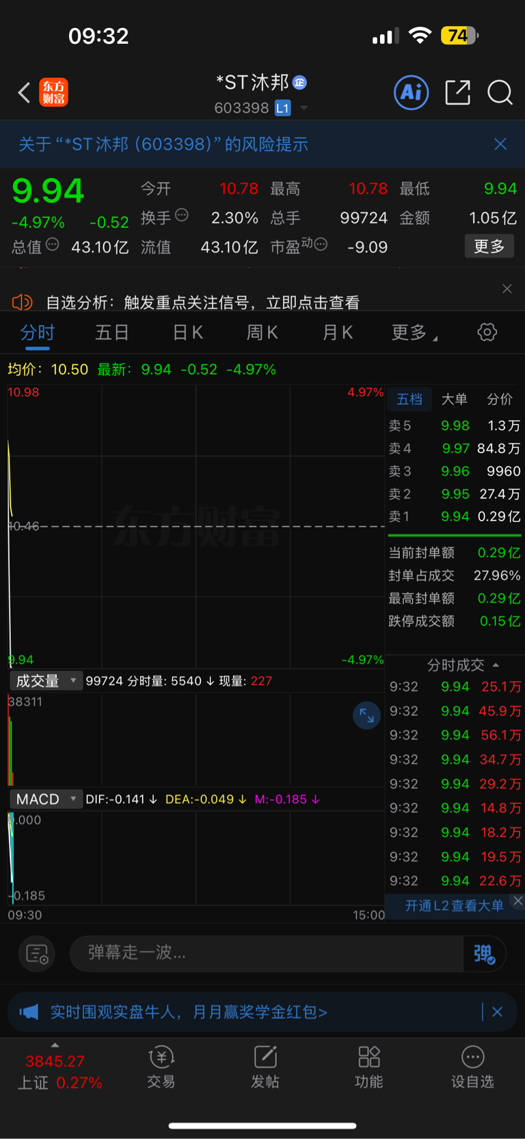Image resolution: width=525 pixels, height=1139 pixels.
Task: Tap the megaphone promo icon
Action: [29, 1012]
